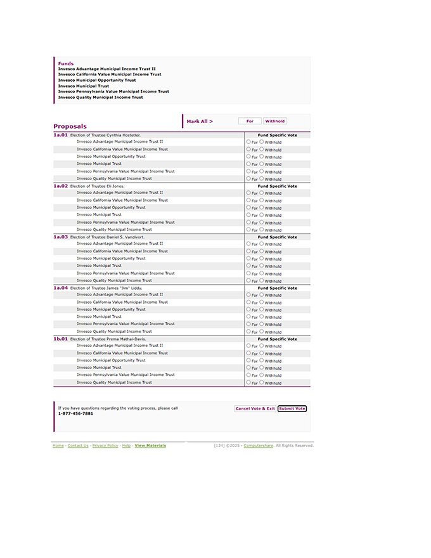Select Withhold on 1b.01 Invesco Quality Municipal Income Trust
Screen dimensions: 431x558
[x=261, y=382]
